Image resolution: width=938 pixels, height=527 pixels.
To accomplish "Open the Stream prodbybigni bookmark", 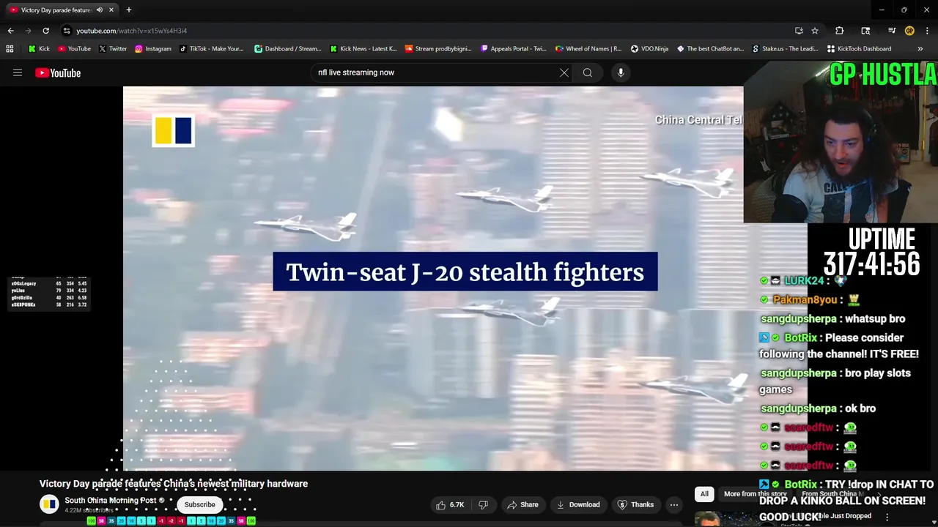I will pyautogui.click(x=438, y=49).
